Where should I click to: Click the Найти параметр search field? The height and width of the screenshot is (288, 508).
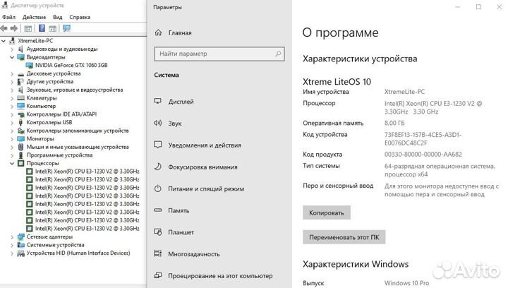pos(219,54)
